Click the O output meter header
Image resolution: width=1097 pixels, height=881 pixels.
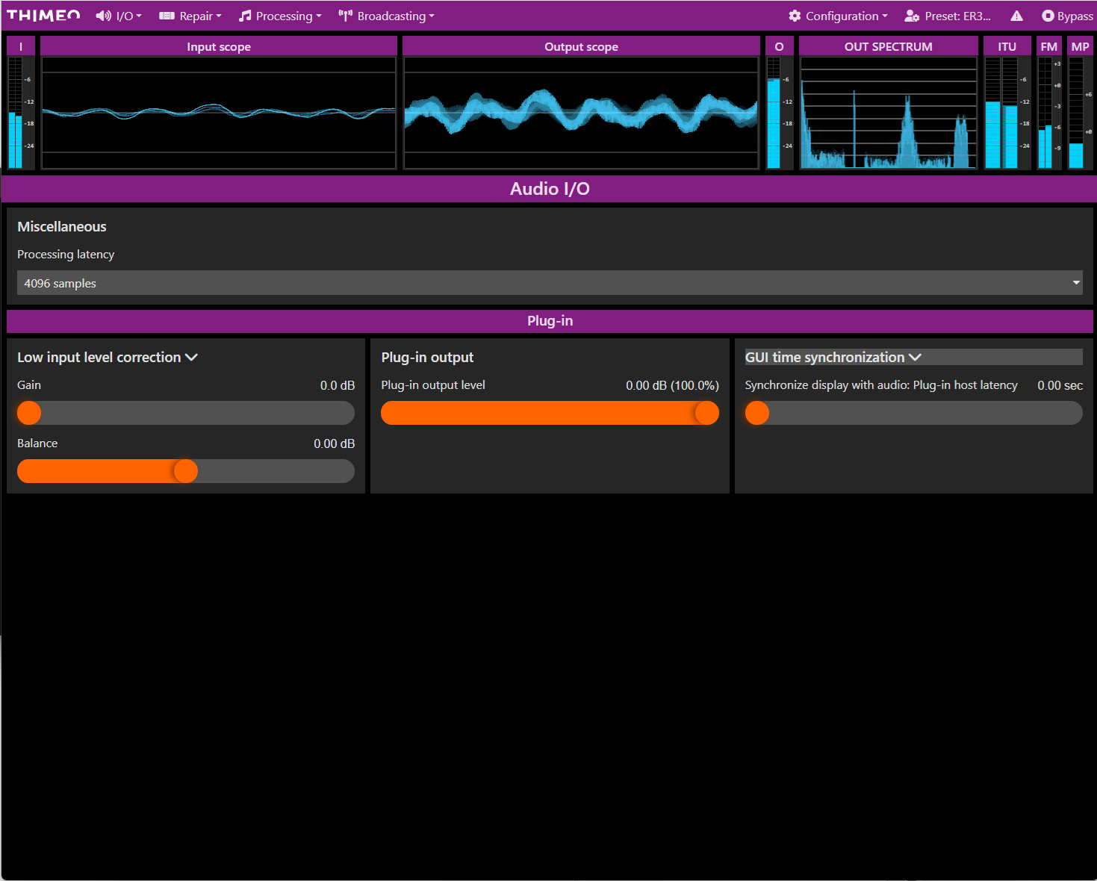click(779, 46)
